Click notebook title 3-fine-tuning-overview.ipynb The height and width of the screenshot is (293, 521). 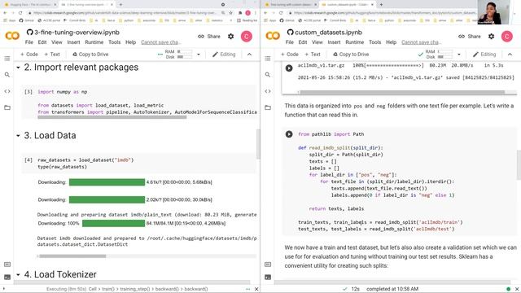click(77, 33)
